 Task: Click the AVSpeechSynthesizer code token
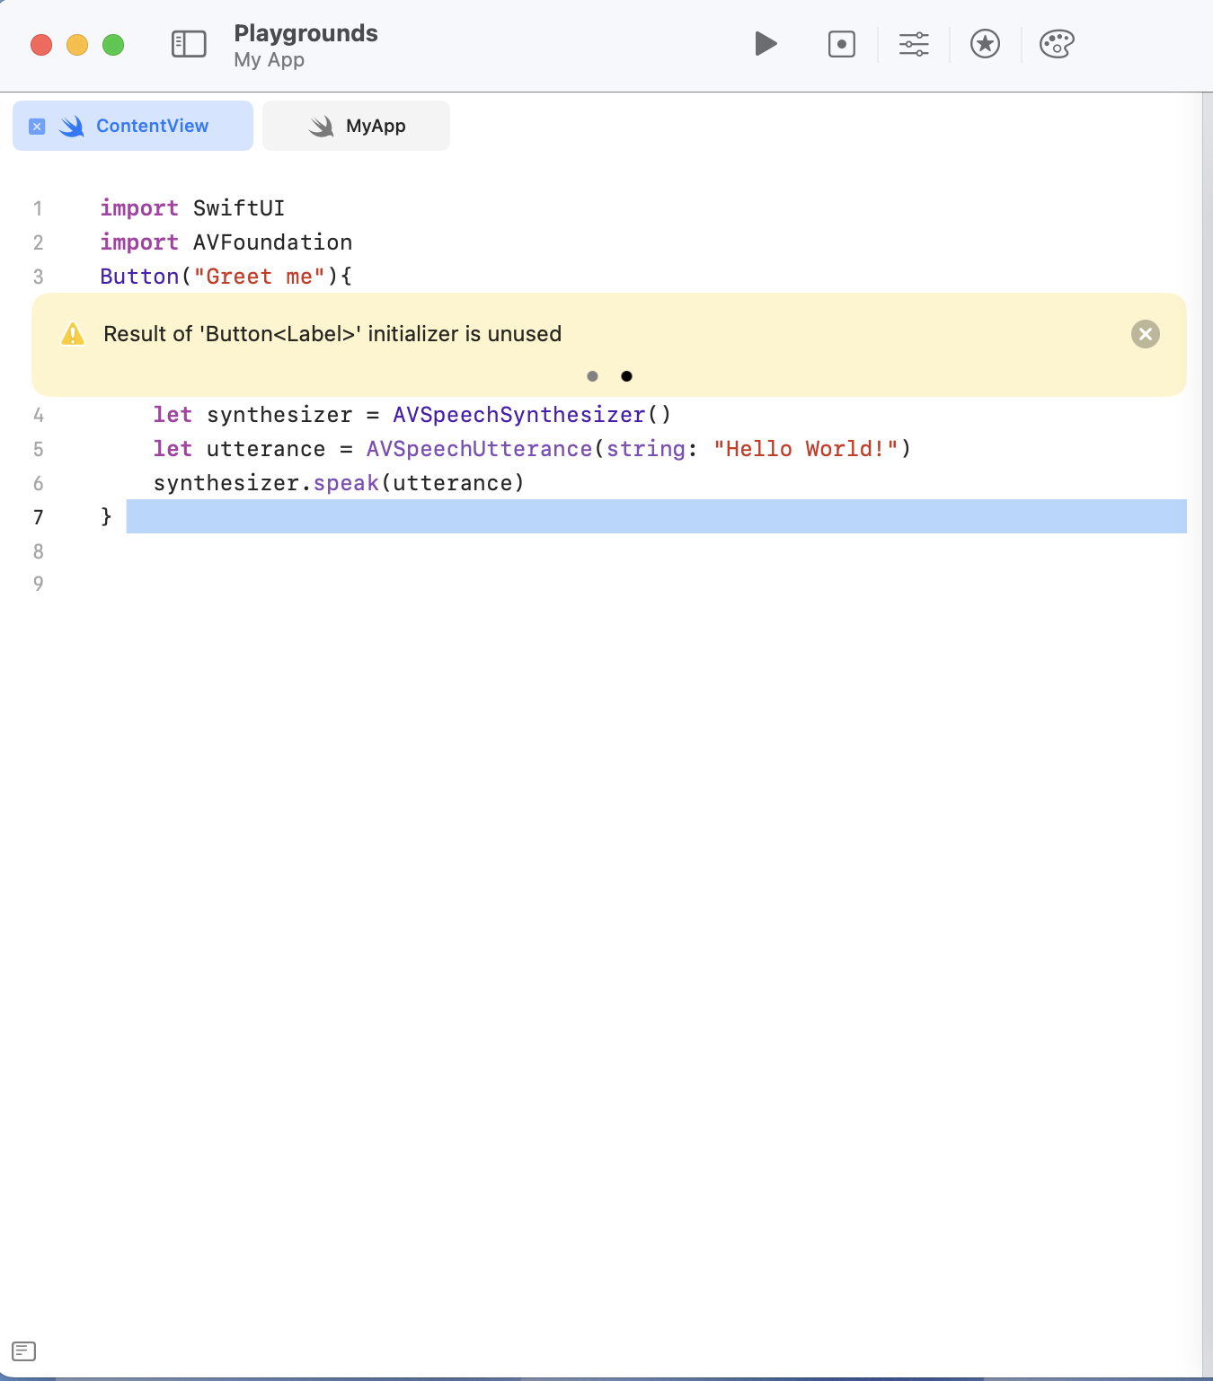[x=519, y=415]
